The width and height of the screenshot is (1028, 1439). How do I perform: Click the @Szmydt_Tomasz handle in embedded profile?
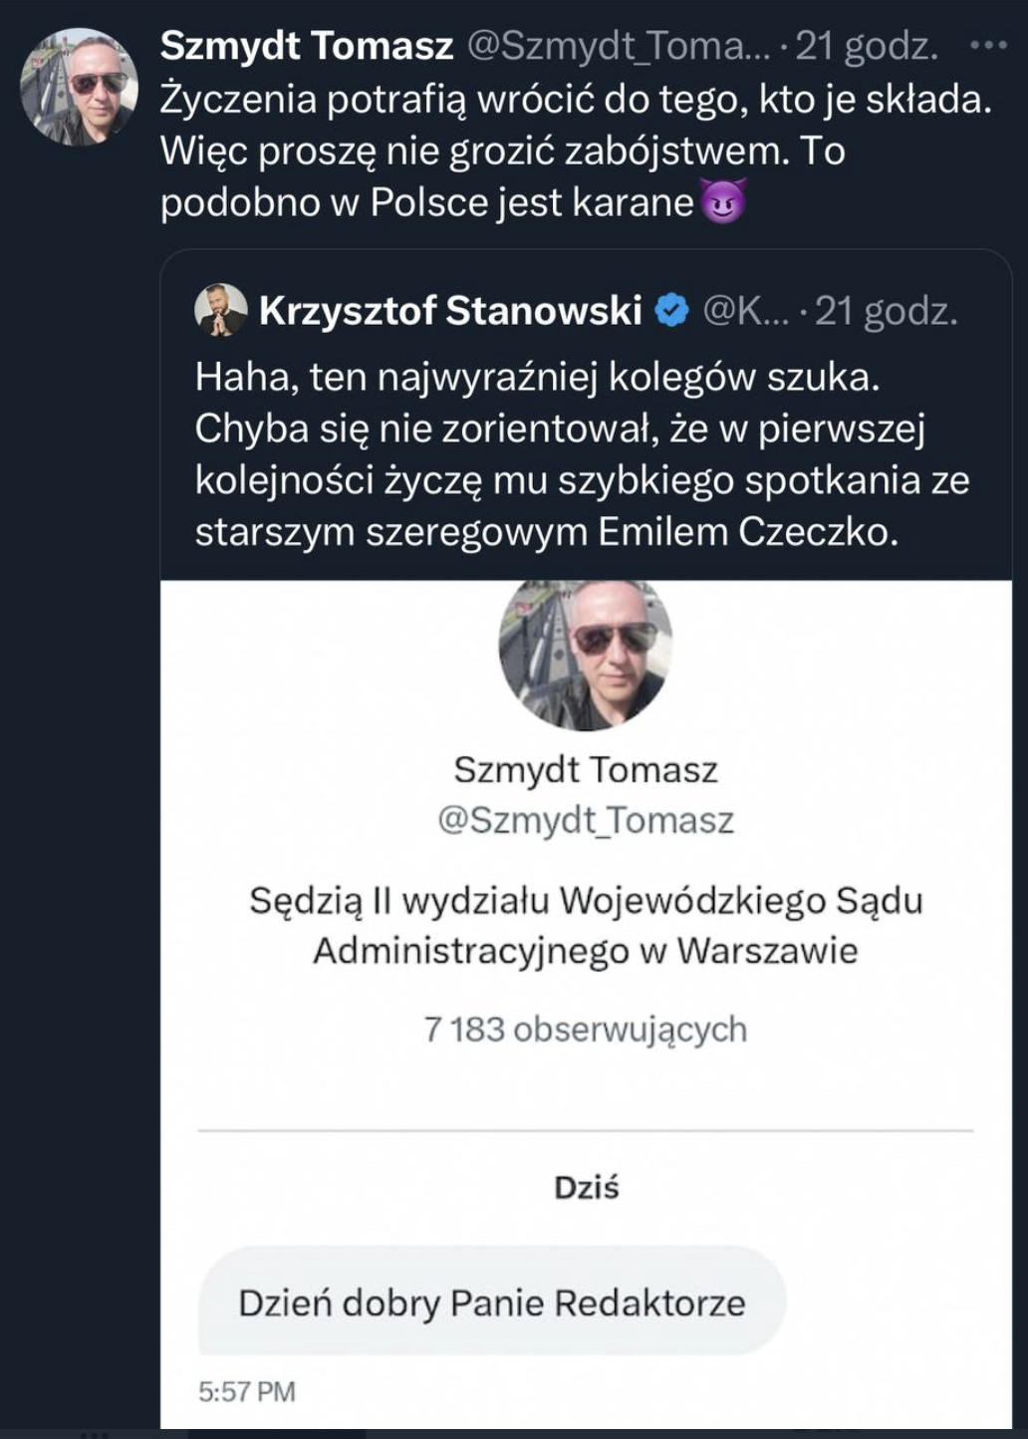[x=586, y=820]
